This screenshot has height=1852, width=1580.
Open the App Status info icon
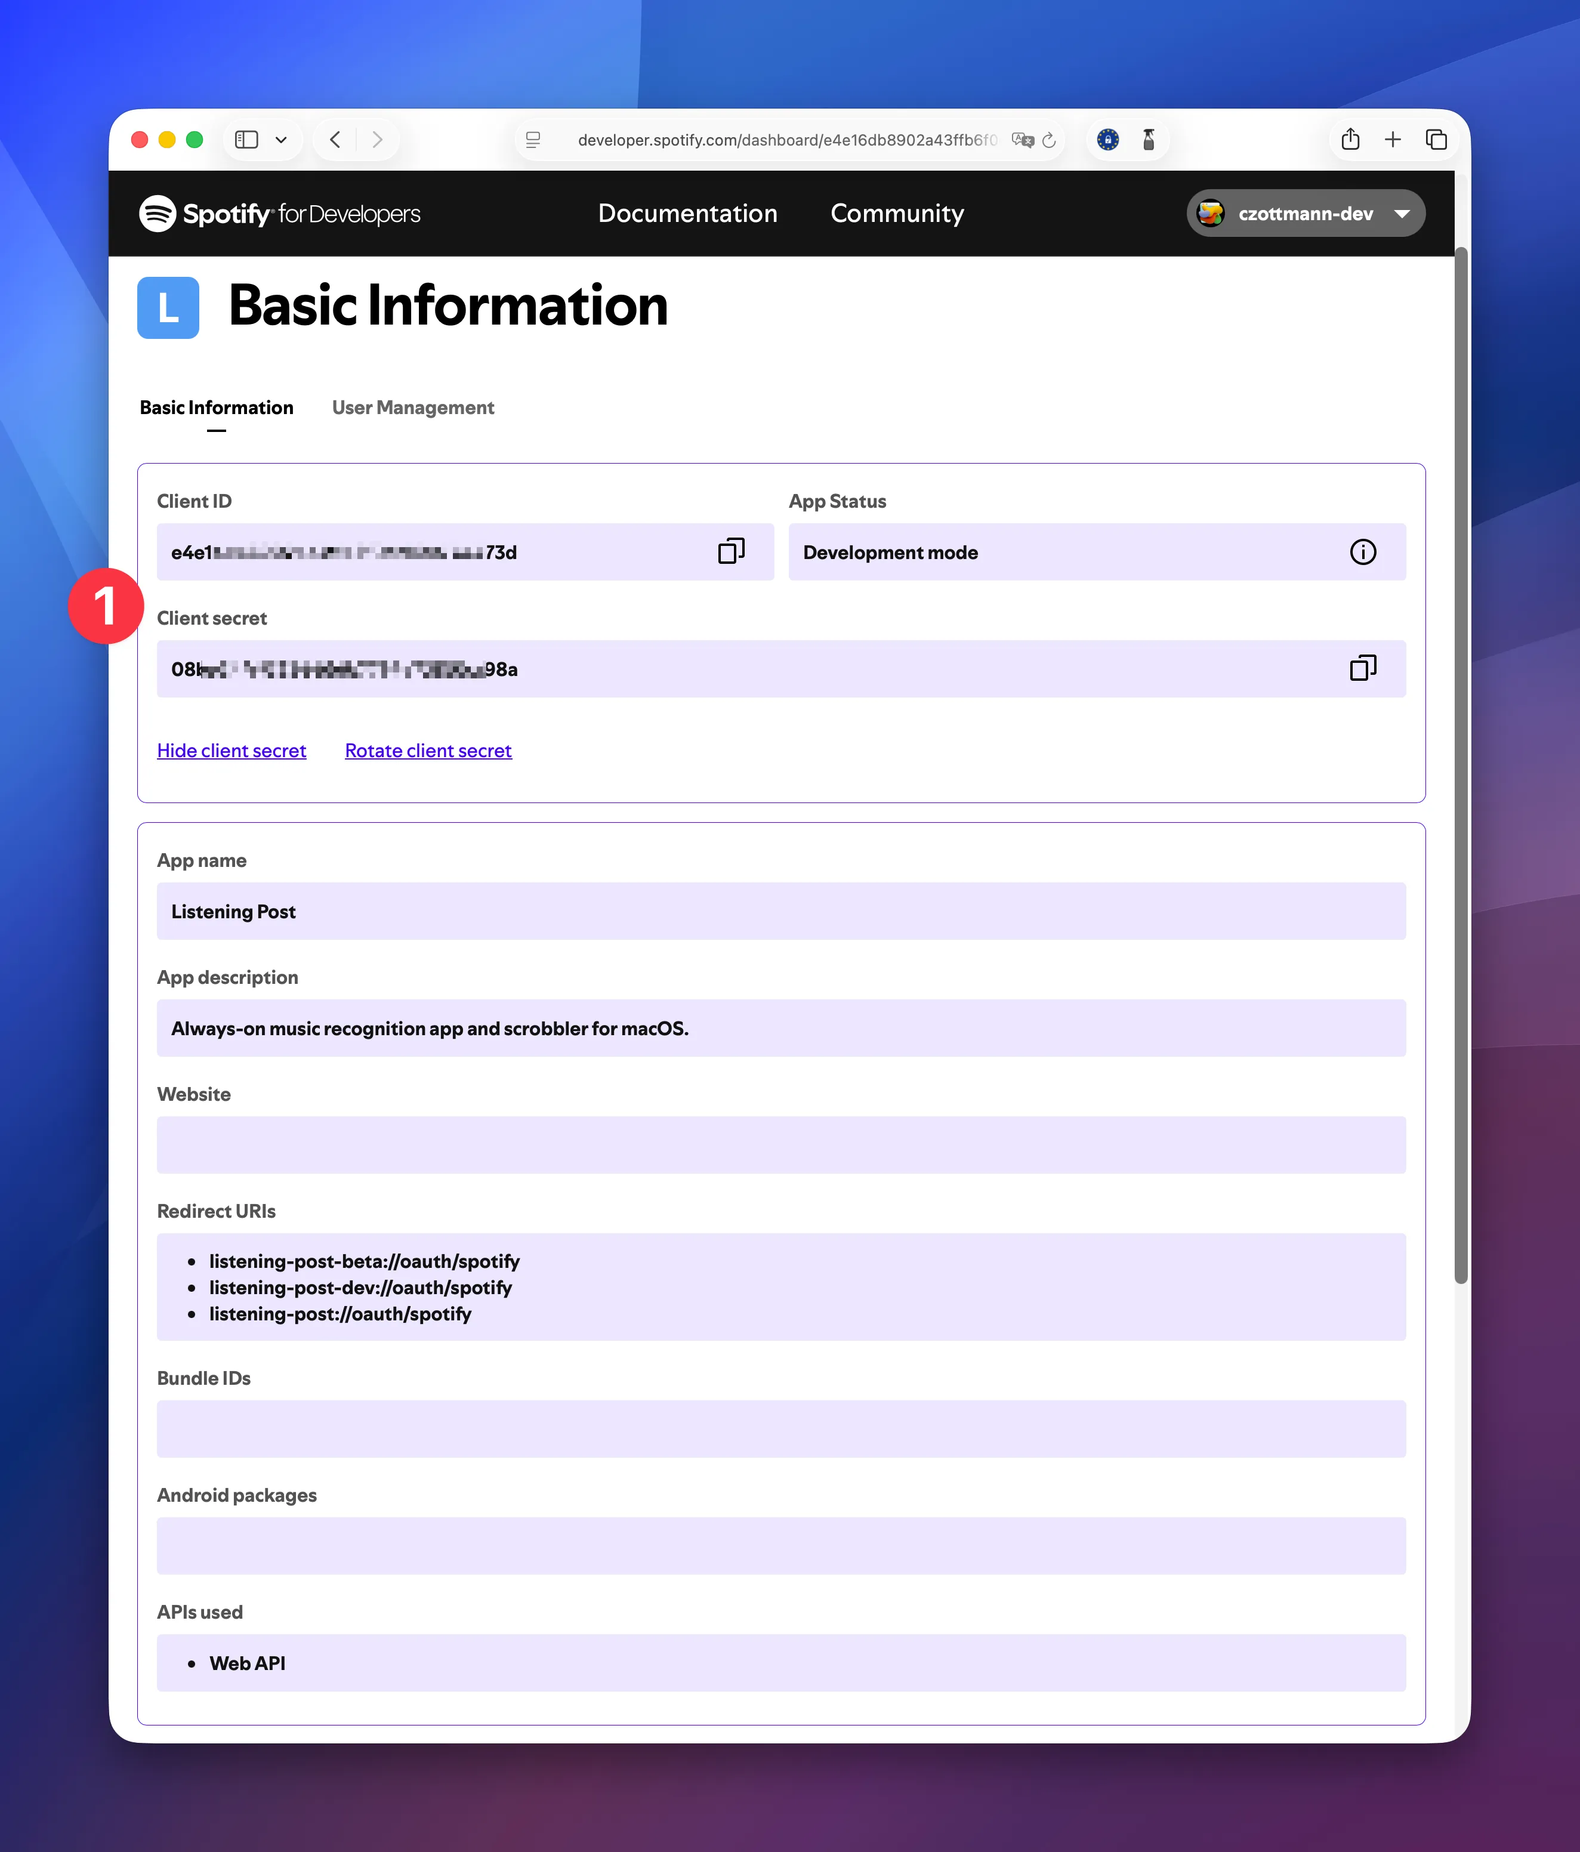pyautogui.click(x=1363, y=551)
